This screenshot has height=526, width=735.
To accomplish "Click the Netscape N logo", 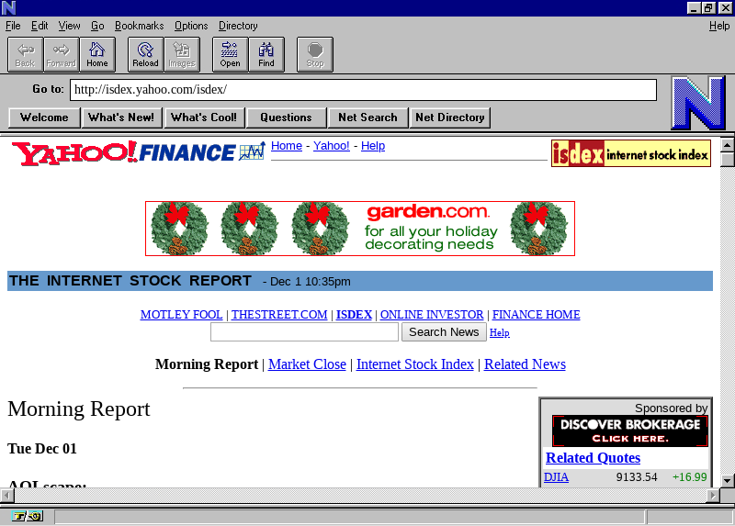I will (697, 102).
